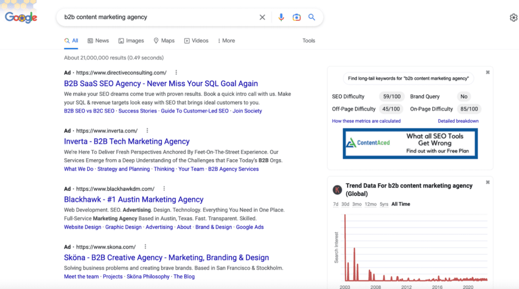This screenshot has width=519, height=289.
Task: Select 5yrs trend range
Action: [384, 204]
